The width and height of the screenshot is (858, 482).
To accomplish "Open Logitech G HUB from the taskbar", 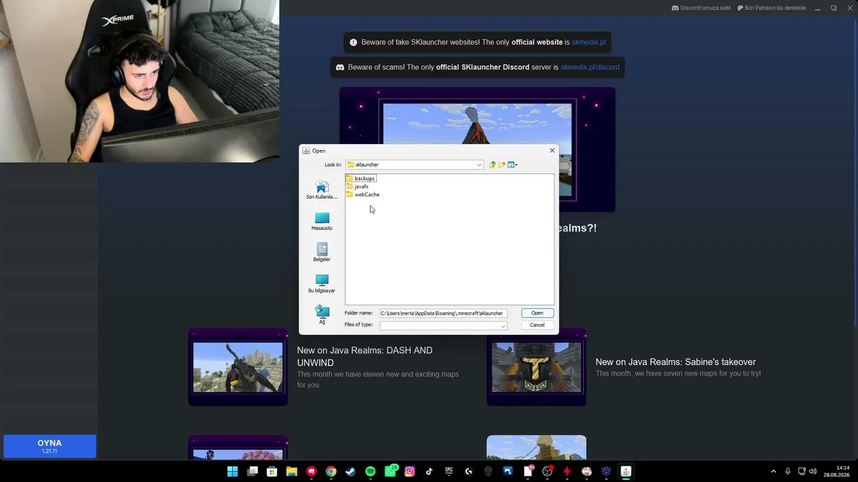I will click(469, 471).
